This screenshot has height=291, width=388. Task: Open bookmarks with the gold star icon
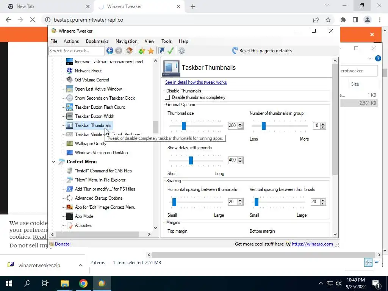click(151, 51)
